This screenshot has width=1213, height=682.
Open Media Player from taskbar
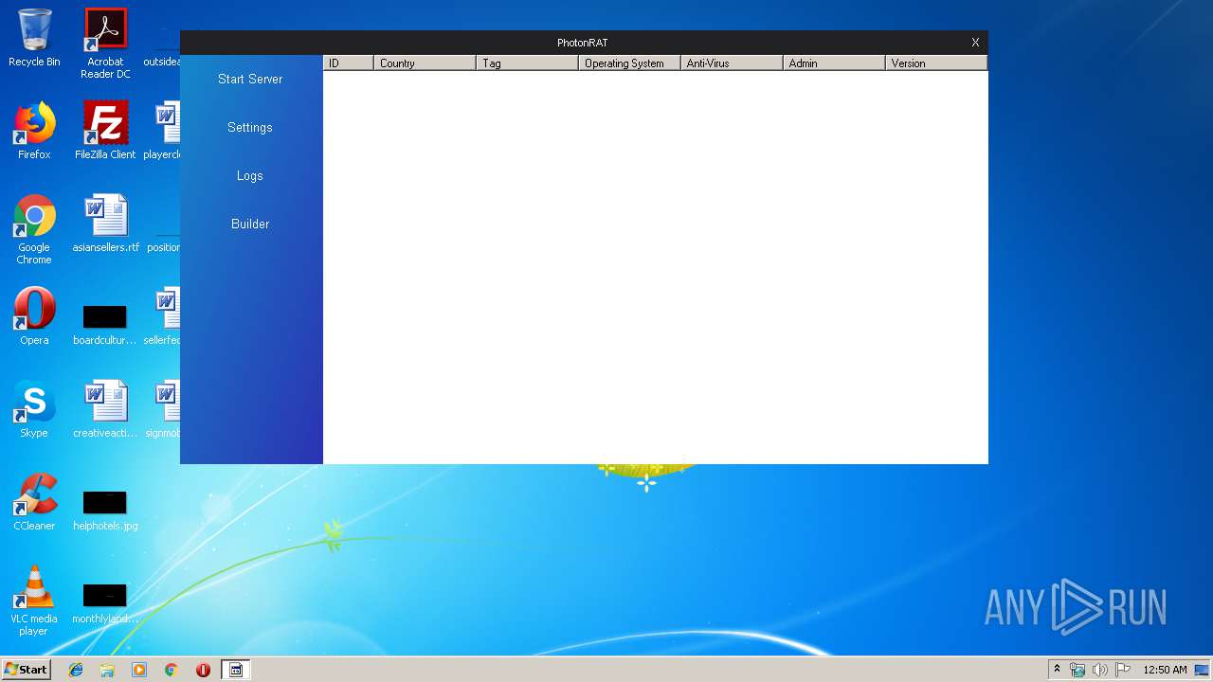pyautogui.click(x=139, y=670)
